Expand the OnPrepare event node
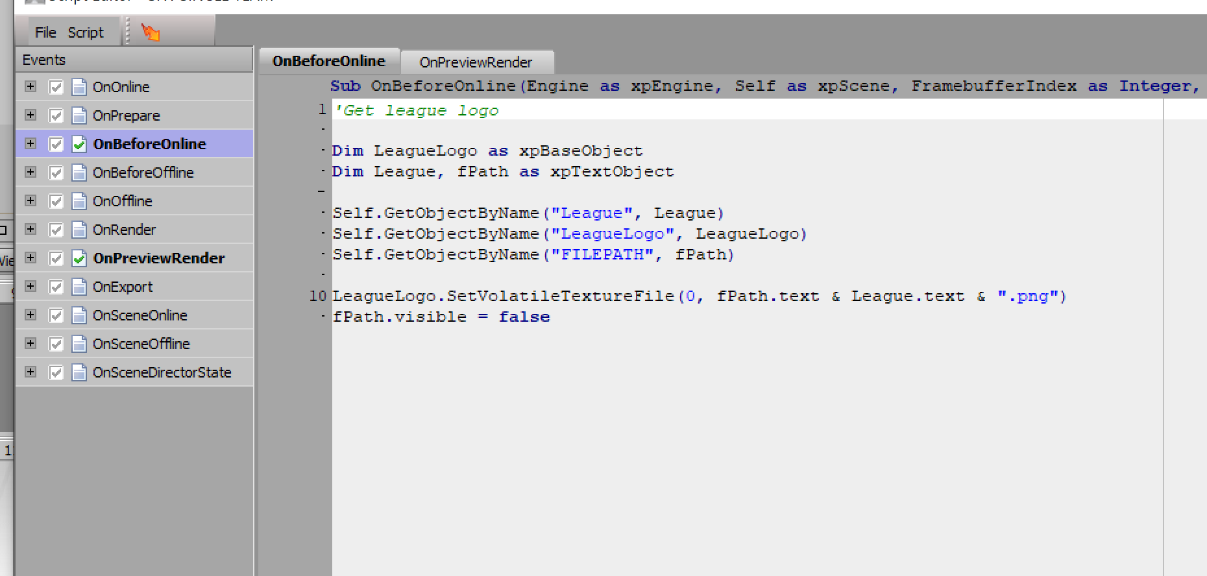The height and width of the screenshot is (576, 1207). click(30, 115)
